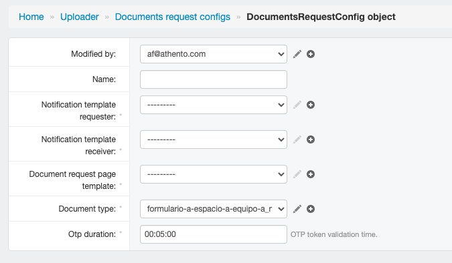Click the pencil icon for Notification template receiver

(297, 140)
